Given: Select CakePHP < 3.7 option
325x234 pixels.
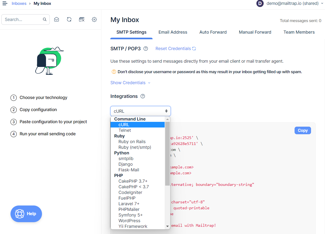Looking at the screenshot, I should (x=138, y=187).
